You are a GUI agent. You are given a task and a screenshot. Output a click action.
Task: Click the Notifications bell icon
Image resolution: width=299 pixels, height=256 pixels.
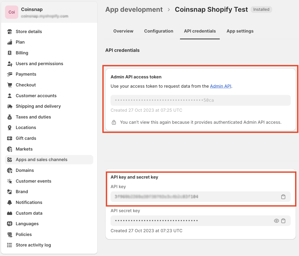[x=10, y=202]
